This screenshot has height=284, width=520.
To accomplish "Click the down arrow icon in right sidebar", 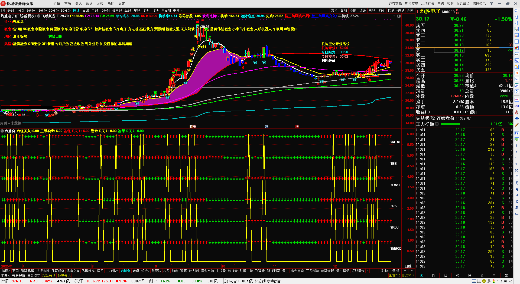I will point(517,23).
